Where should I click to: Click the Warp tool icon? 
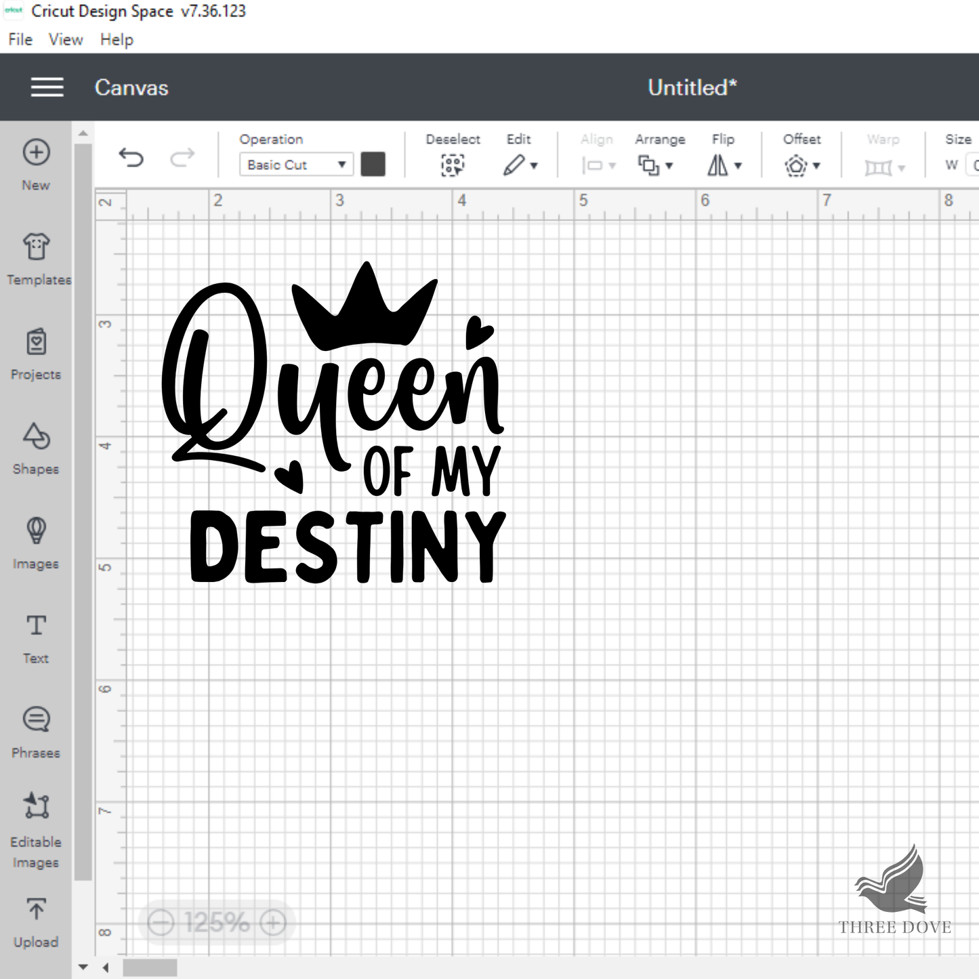[x=878, y=167]
